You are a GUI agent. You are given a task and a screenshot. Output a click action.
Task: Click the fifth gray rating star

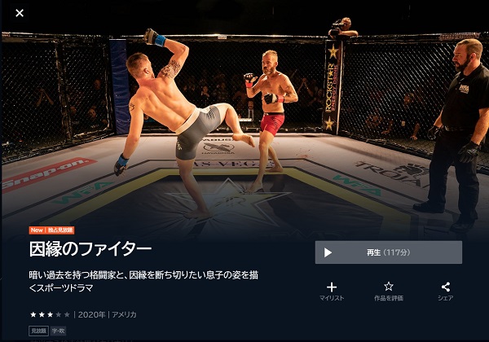click(67, 314)
